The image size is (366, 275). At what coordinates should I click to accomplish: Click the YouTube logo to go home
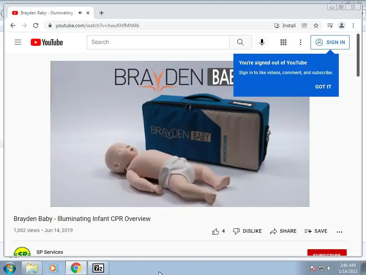pos(47,42)
